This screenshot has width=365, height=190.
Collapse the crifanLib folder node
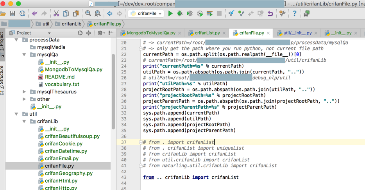click(24, 122)
